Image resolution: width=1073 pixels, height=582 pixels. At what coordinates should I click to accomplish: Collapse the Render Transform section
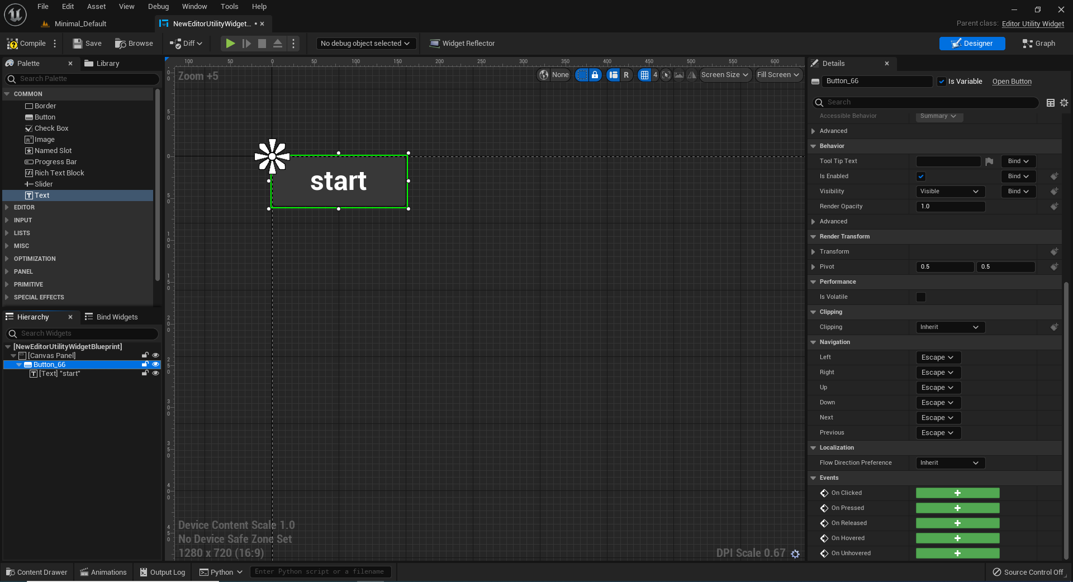coord(814,236)
